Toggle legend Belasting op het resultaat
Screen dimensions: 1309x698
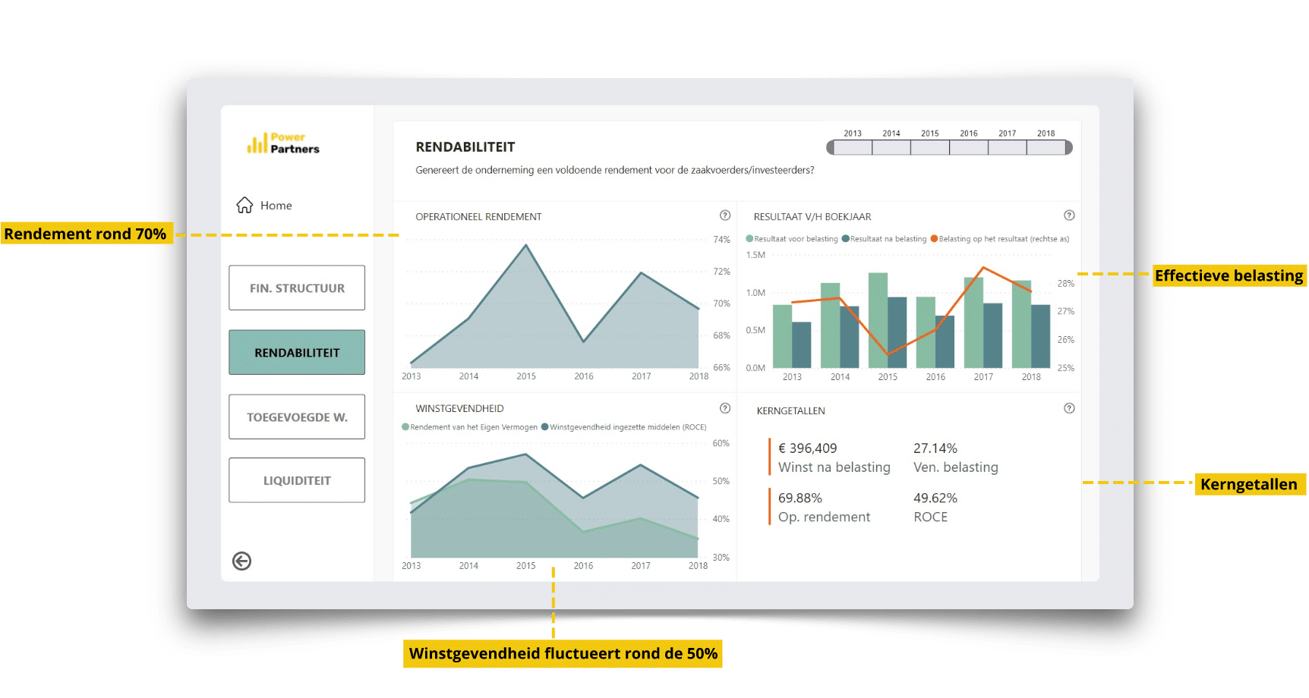[x=1000, y=239]
